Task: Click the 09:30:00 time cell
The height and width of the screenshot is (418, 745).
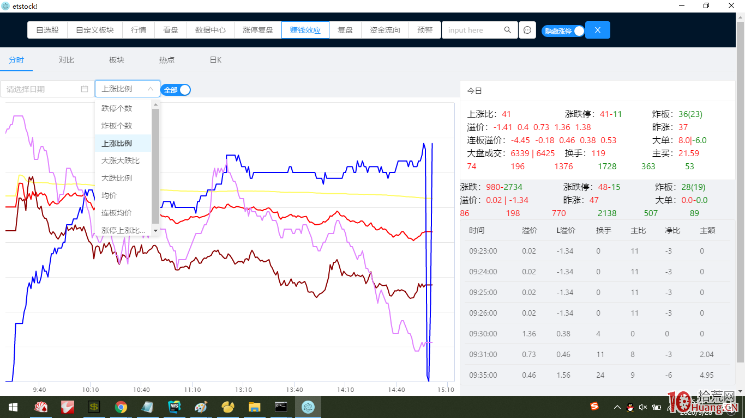Action: pyautogui.click(x=483, y=334)
